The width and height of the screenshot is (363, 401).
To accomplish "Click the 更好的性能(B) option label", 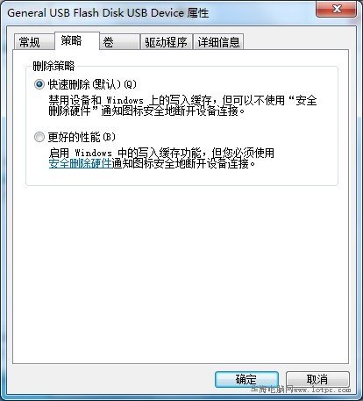I will pos(82,137).
